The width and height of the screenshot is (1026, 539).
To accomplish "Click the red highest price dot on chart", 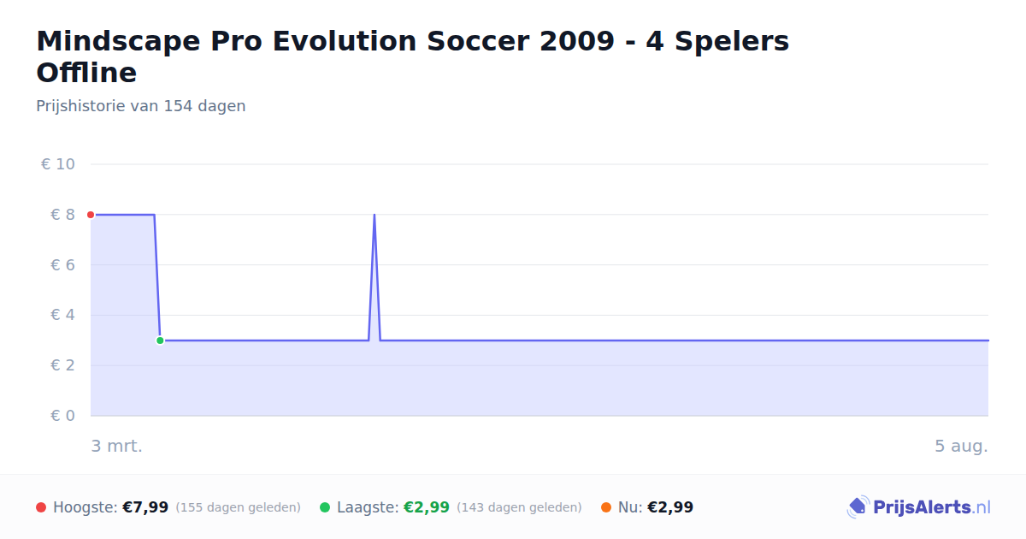I will 91,215.
